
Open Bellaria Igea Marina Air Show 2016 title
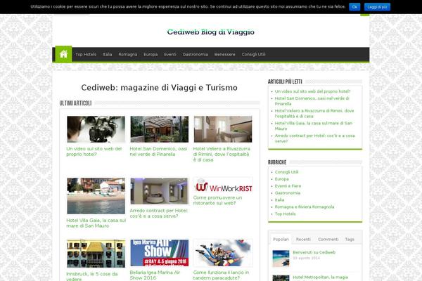tap(155, 275)
